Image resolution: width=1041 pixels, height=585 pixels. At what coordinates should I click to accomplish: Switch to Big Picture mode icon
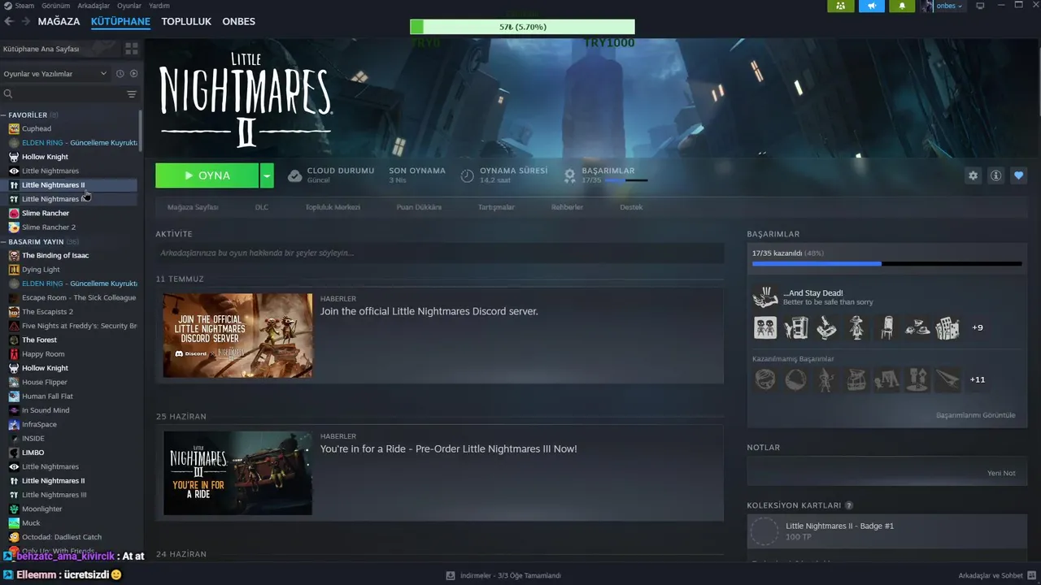[980, 6]
